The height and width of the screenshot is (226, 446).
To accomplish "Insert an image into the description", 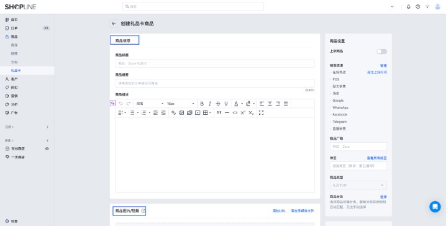I will click(x=181, y=113).
